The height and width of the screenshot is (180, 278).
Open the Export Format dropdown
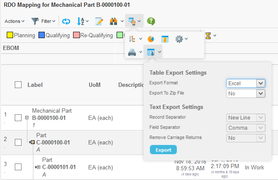[245, 83]
